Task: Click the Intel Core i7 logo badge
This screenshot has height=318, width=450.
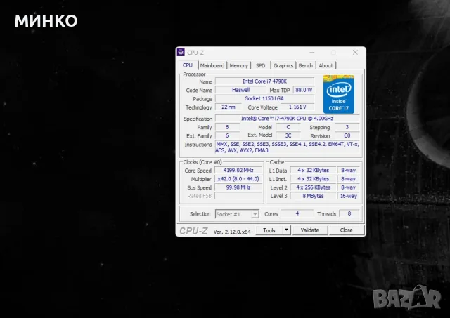Action: coord(339,94)
